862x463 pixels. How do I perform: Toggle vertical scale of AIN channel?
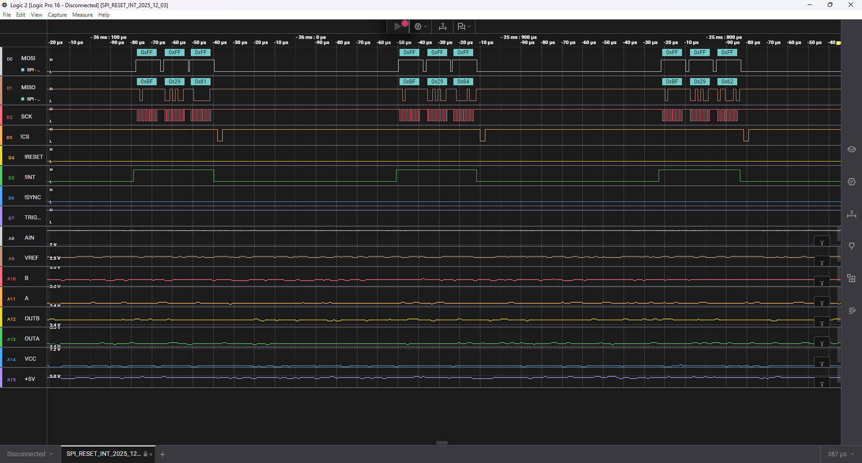coord(822,242)
